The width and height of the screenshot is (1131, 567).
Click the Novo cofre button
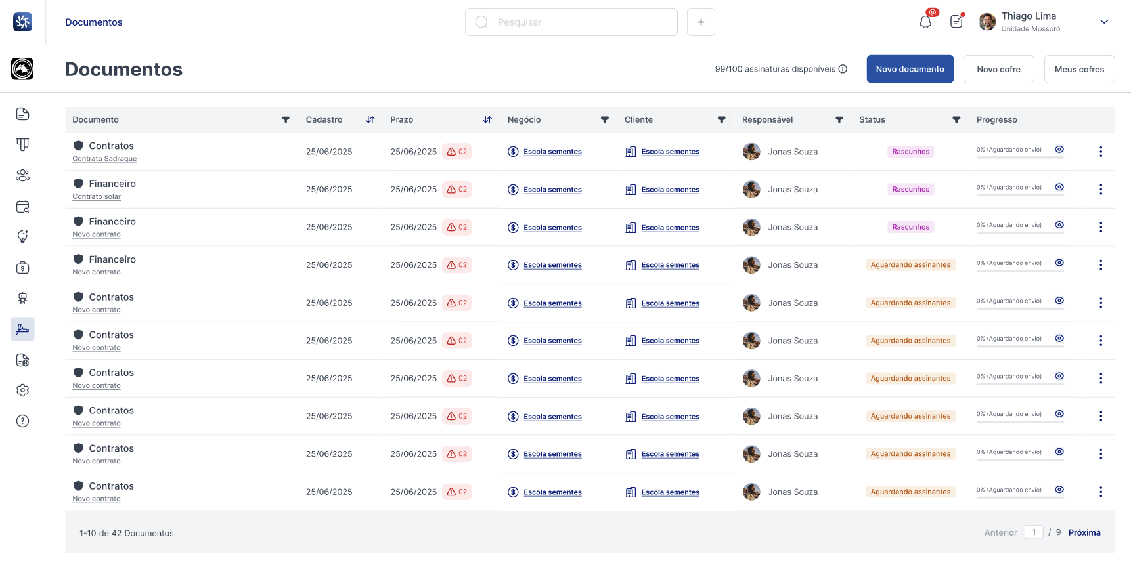point(998,69)
